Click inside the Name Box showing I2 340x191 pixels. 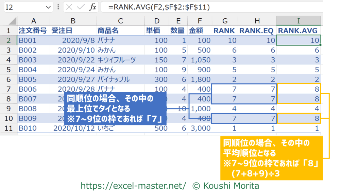click(24, 7)
